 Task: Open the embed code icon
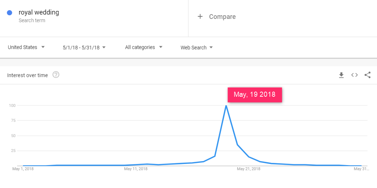coord(354,75)
